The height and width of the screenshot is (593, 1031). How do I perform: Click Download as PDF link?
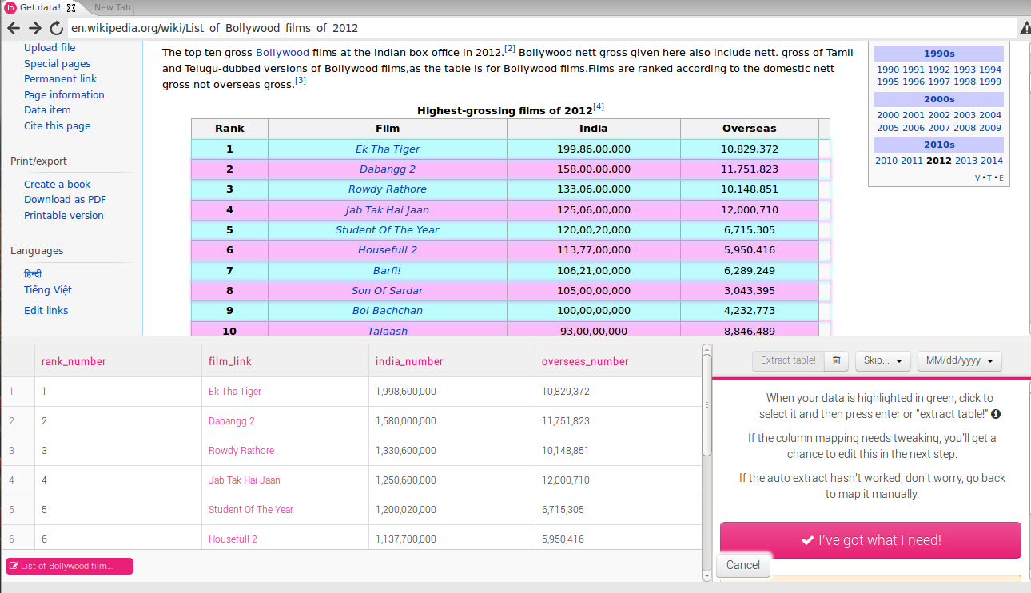click(x=65, y=200)
